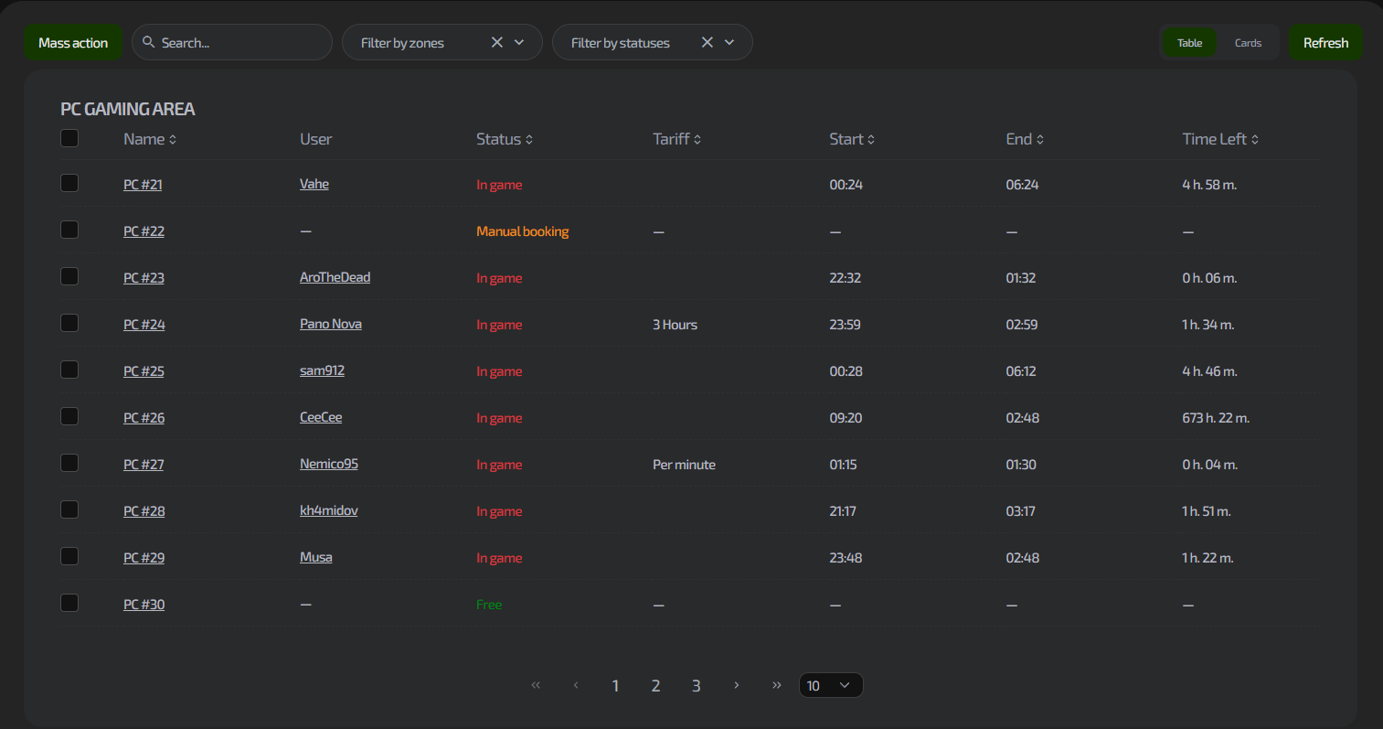The height and width of the screenshot is (729, 1383).
Task: Open the Filter by zones dropdown
Action: (x=519, y=42)
